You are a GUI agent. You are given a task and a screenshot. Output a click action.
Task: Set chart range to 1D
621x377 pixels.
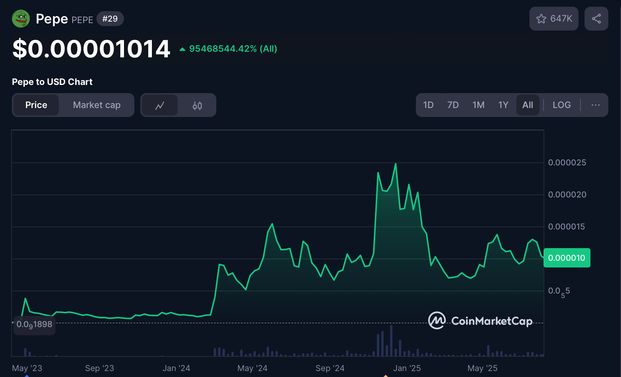tap(429, 105)
